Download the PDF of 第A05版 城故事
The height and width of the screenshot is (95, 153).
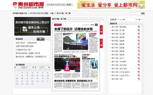pos(139,41)
